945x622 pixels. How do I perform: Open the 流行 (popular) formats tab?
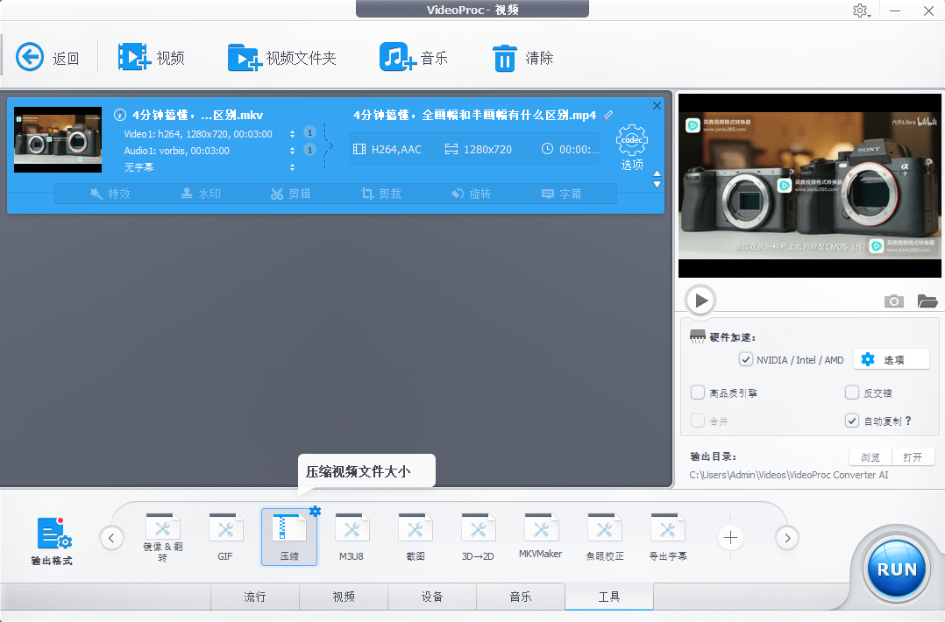click(254, 597)
